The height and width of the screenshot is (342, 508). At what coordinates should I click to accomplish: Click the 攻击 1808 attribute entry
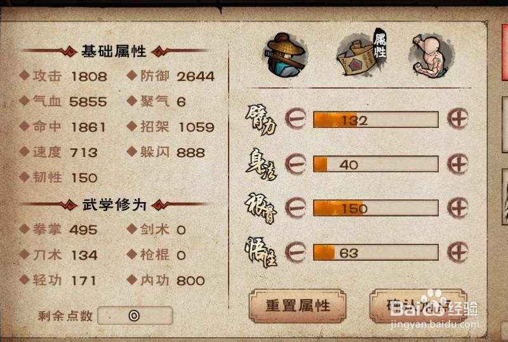pos(63,76)
